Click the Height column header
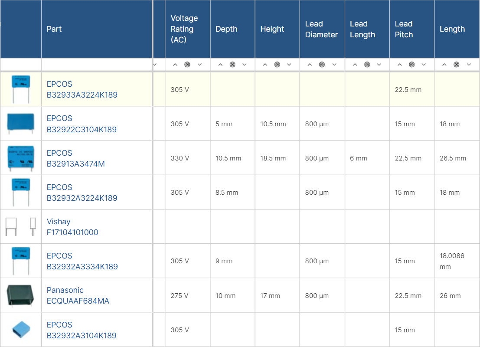 (x=278, y=29)
